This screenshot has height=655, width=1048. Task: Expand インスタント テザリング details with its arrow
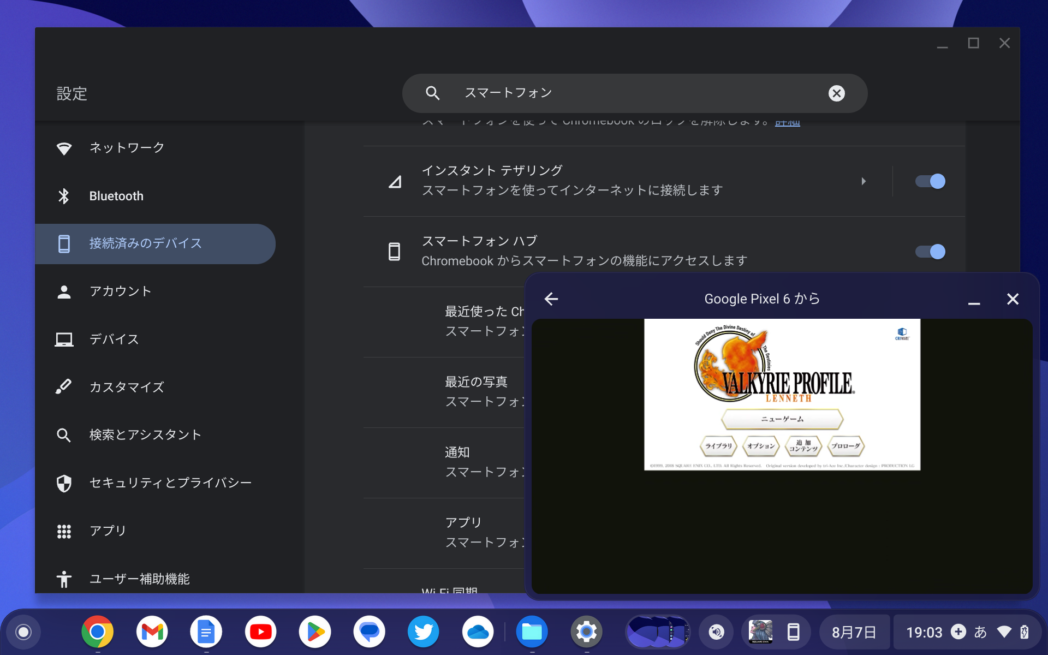pos(864,181)
